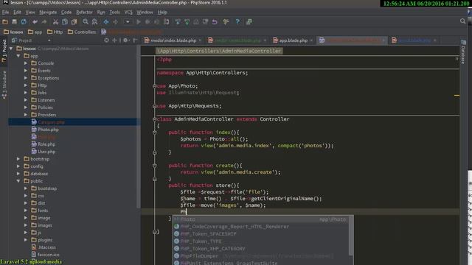Viewport: 472px width, 265px height.
Task: Collapse the public folder
Action: tap(18, 181)
